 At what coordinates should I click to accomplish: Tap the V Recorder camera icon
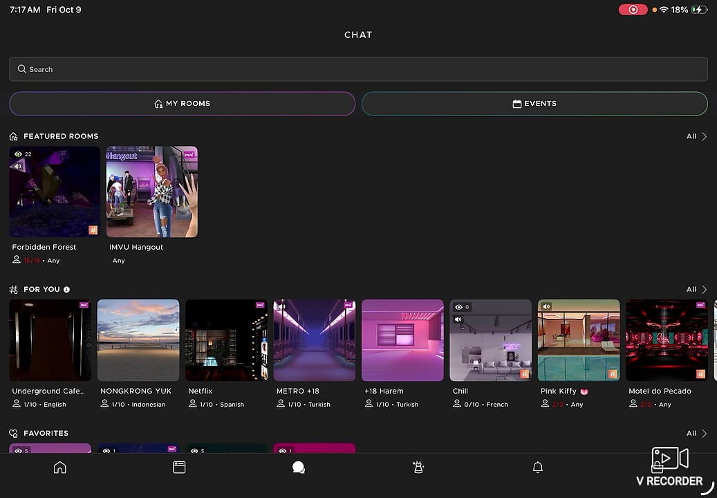[x=670, y=459]
